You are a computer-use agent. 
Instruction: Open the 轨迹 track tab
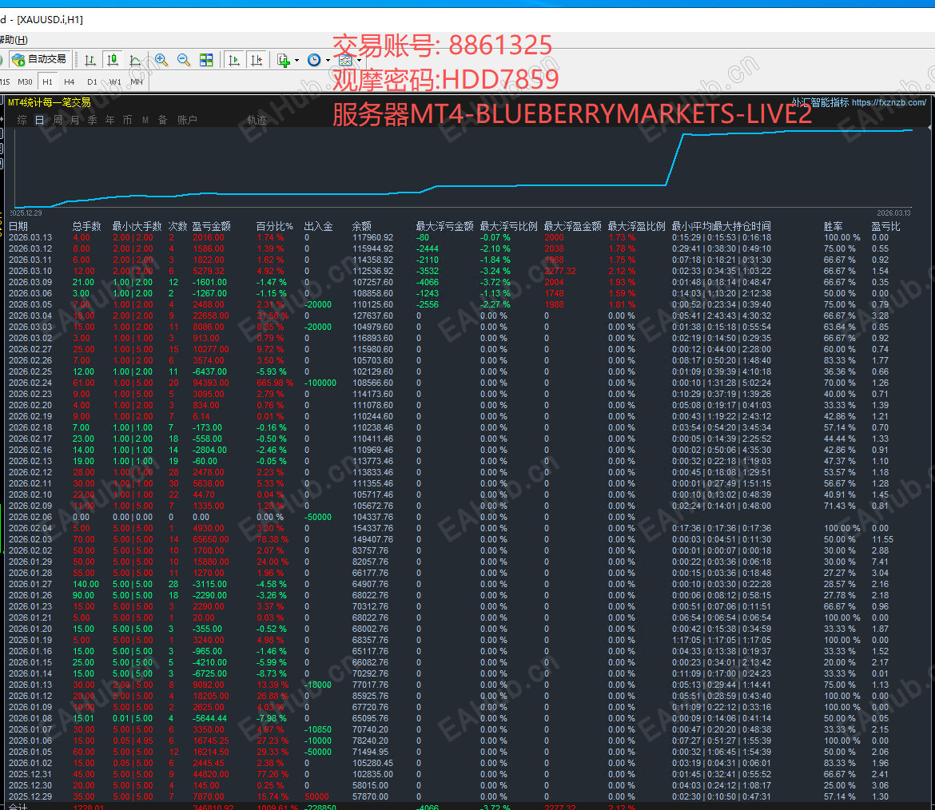257,120
